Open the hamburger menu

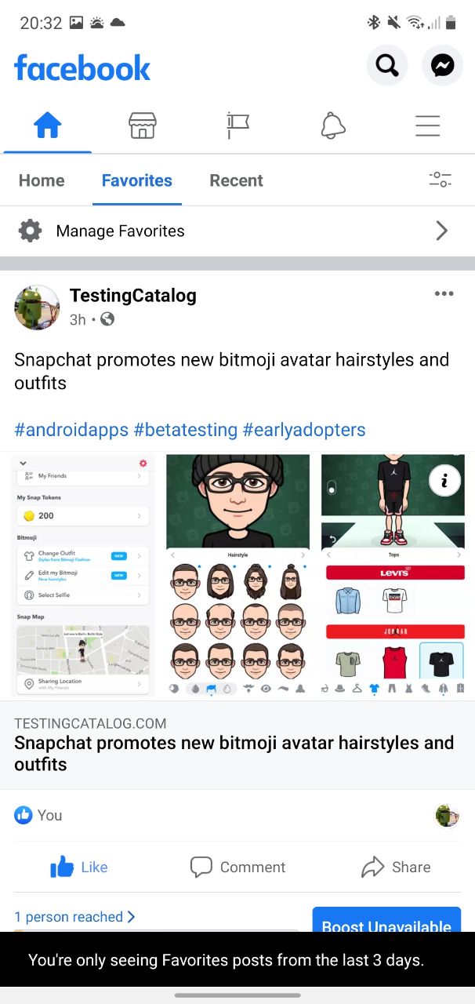pyautogui.click(x=427, y=125)
